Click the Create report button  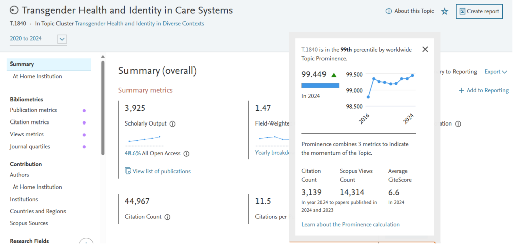point(479,11)
